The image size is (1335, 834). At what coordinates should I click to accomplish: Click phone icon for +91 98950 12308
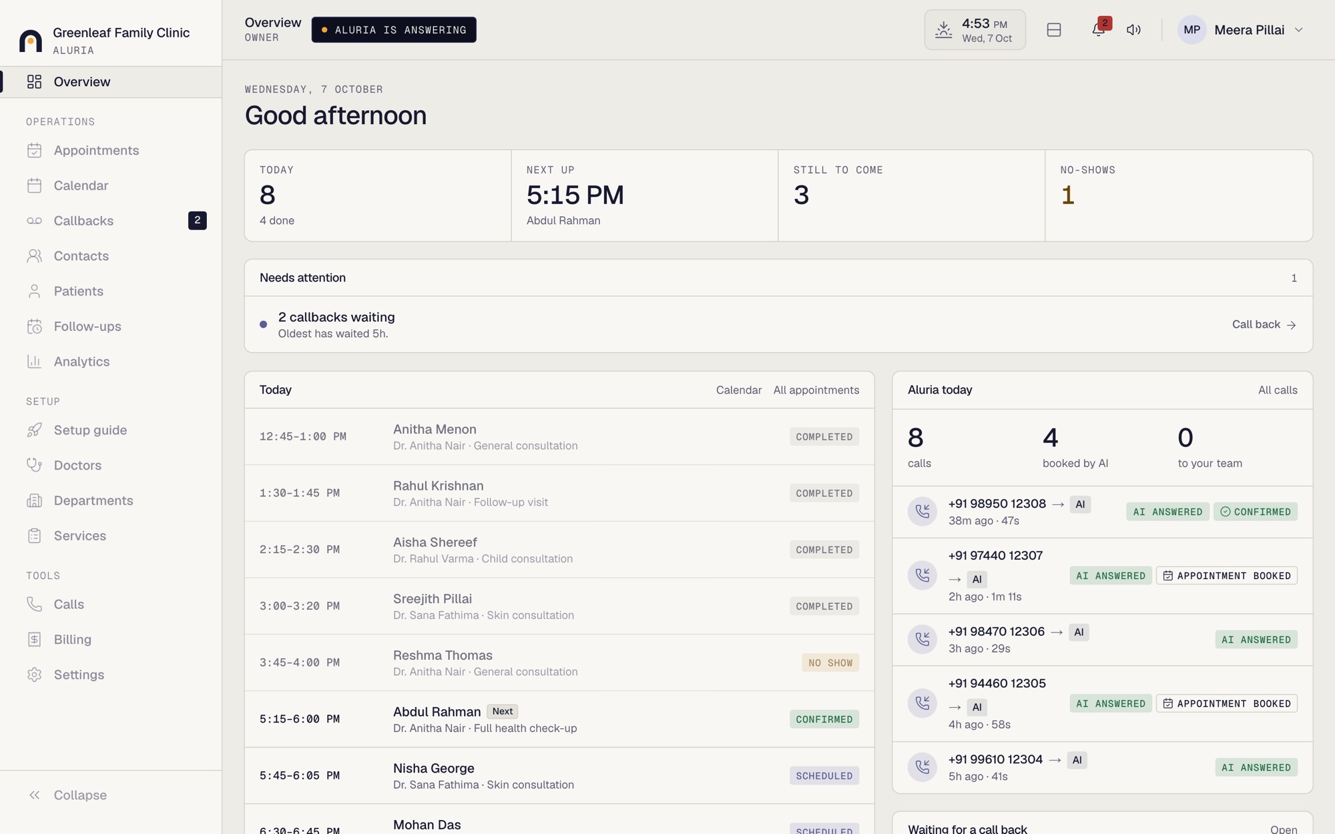tap(922, 512)
